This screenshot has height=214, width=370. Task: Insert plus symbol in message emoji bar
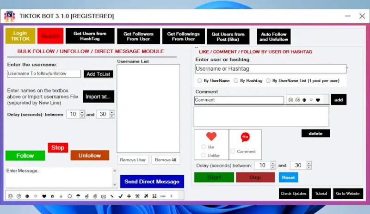click(x=129, y=196)
